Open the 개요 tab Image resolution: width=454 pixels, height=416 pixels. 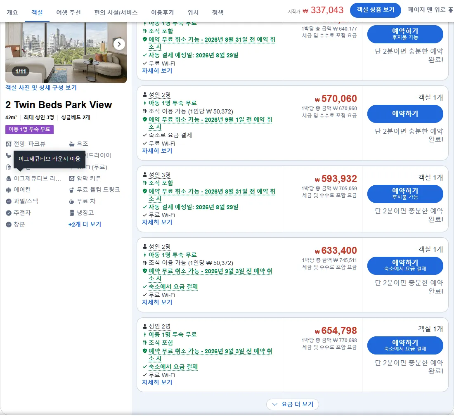coord(12,12)
